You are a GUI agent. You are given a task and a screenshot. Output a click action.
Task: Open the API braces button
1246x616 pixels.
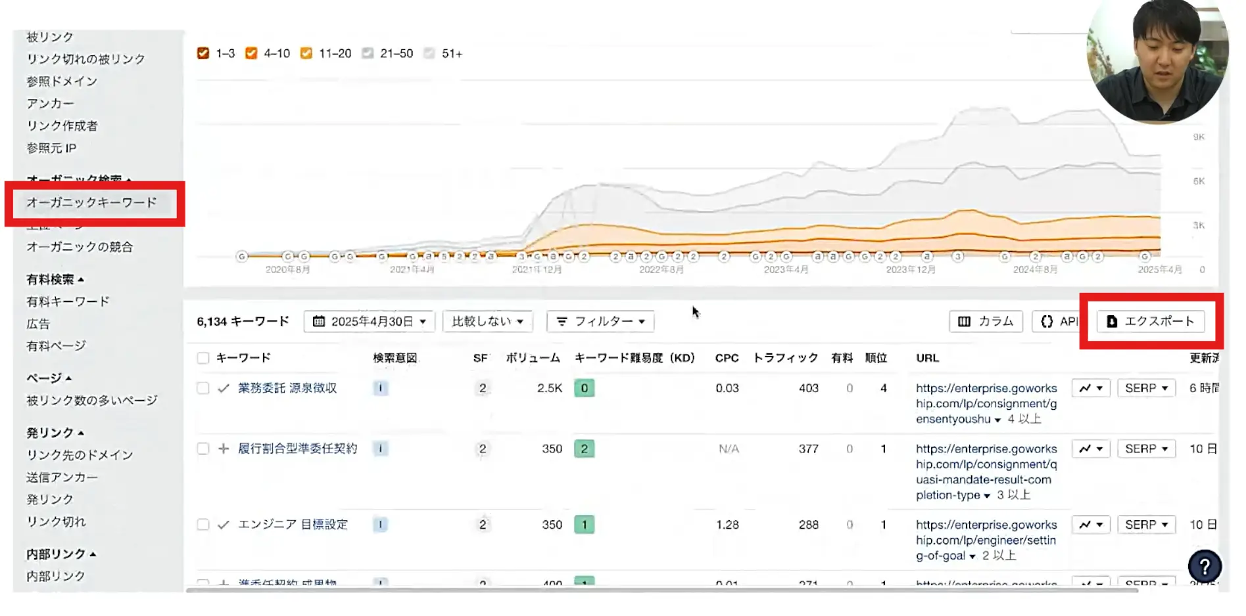coord(1059,321)
